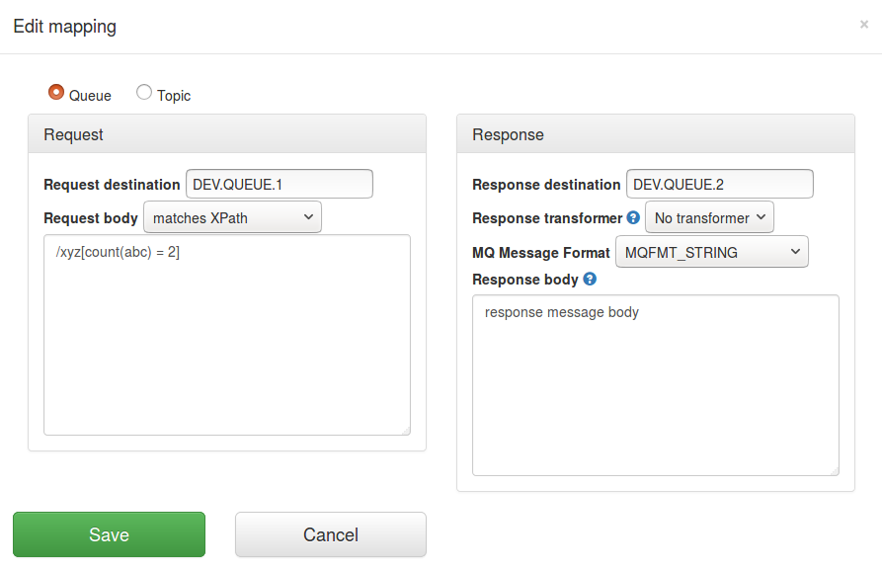Open the 'No transformer' dropdown

click(x=709, y=217)
